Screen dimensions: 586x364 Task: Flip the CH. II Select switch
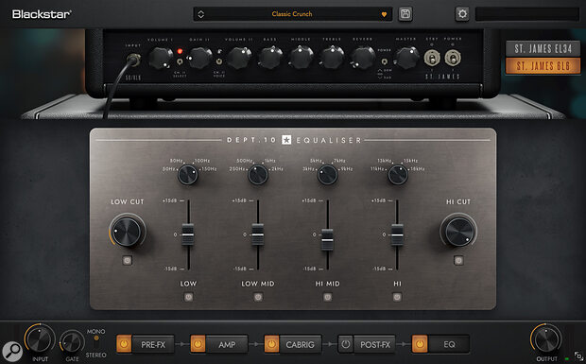click(180, 61)
